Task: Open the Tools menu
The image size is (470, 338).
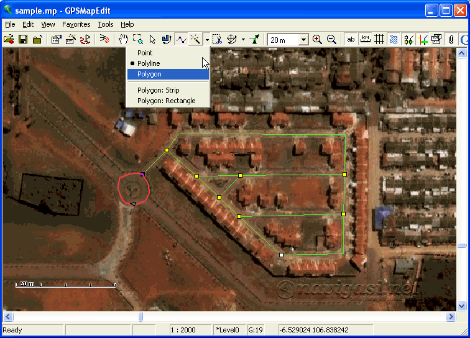Action: click(x=105, y=24)
